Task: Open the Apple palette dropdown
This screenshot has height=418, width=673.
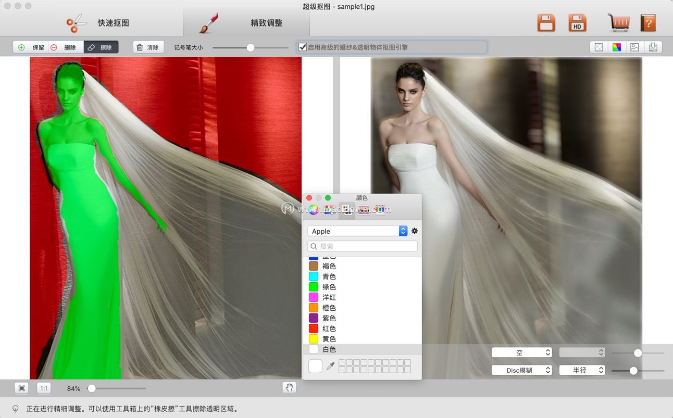Action: (x=357, y=231)
